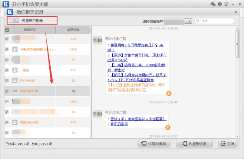Screen dimensions: 244x159
Task: Close the 微信聊天记录 dialog
Action: (236, 12)
